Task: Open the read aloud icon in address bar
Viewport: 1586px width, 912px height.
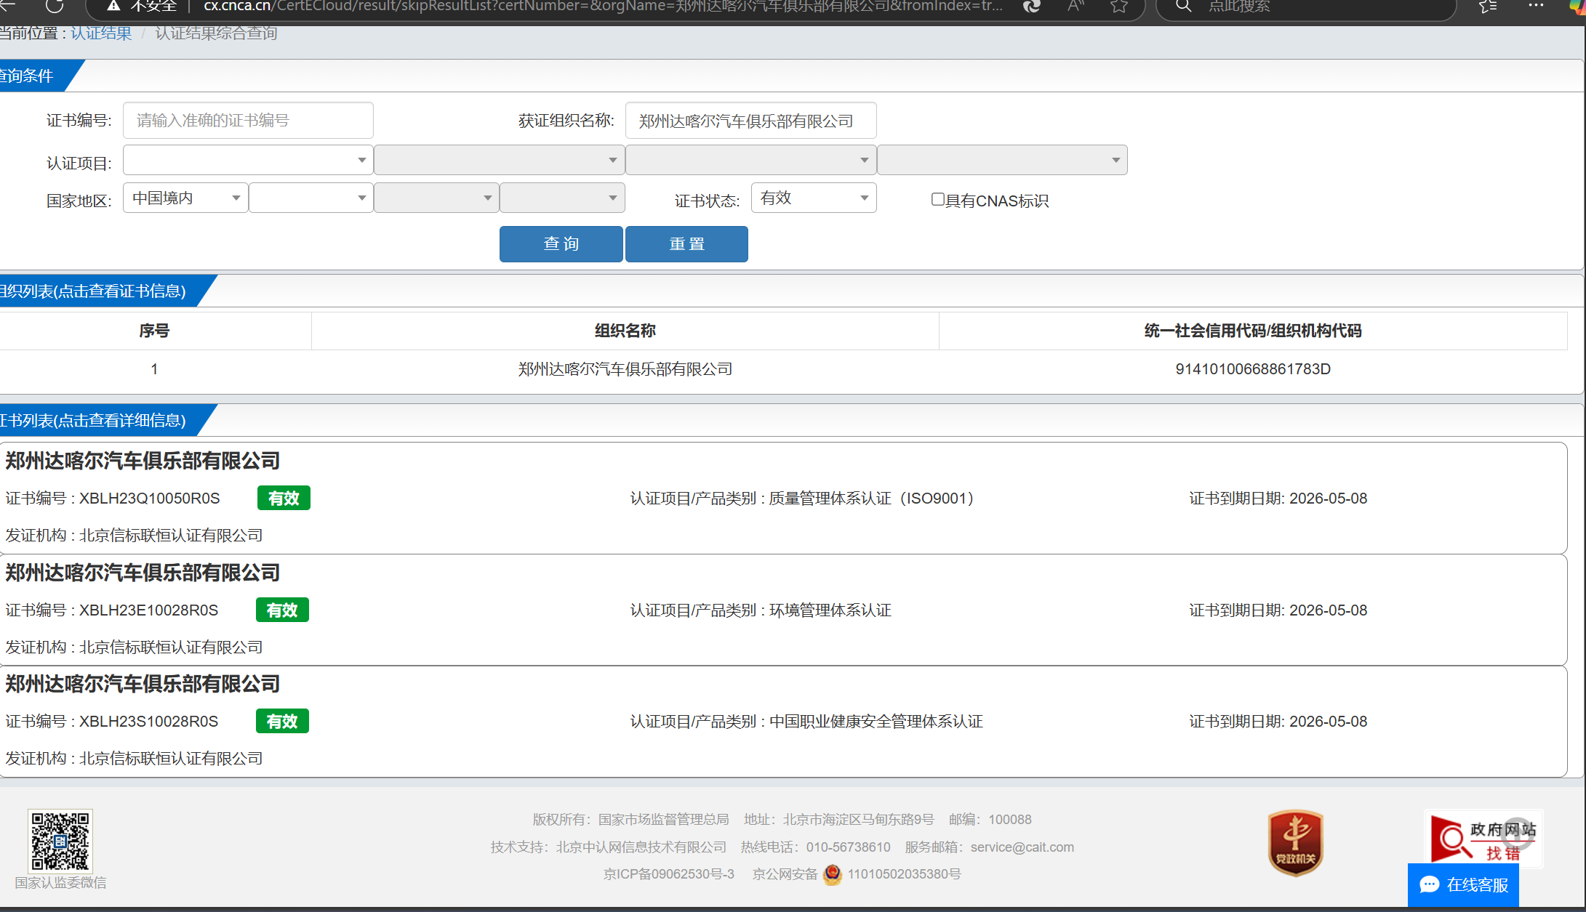Action: pos(1076,7)
